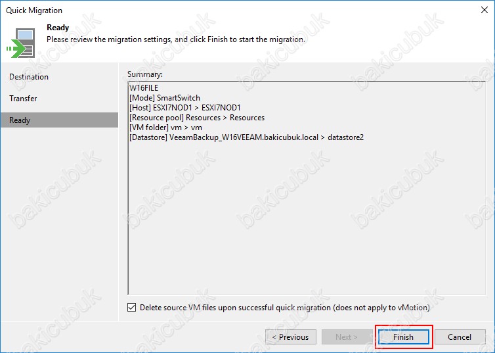Click the 'Please review the migration settings' text
The image size is (495, 353).
pyautogui.click(x=176, y=39)
